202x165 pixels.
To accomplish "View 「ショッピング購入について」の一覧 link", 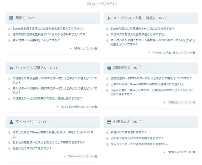I will coord(79,107).
